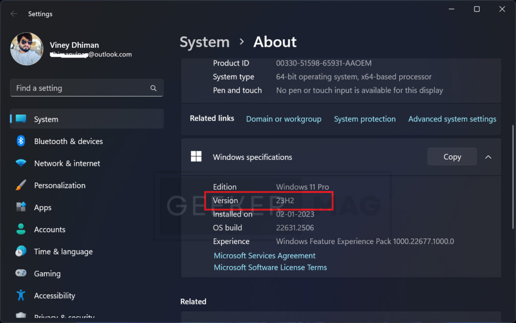Open Advanced system settings link
The image size is (516, 323).
coord(452,119)
